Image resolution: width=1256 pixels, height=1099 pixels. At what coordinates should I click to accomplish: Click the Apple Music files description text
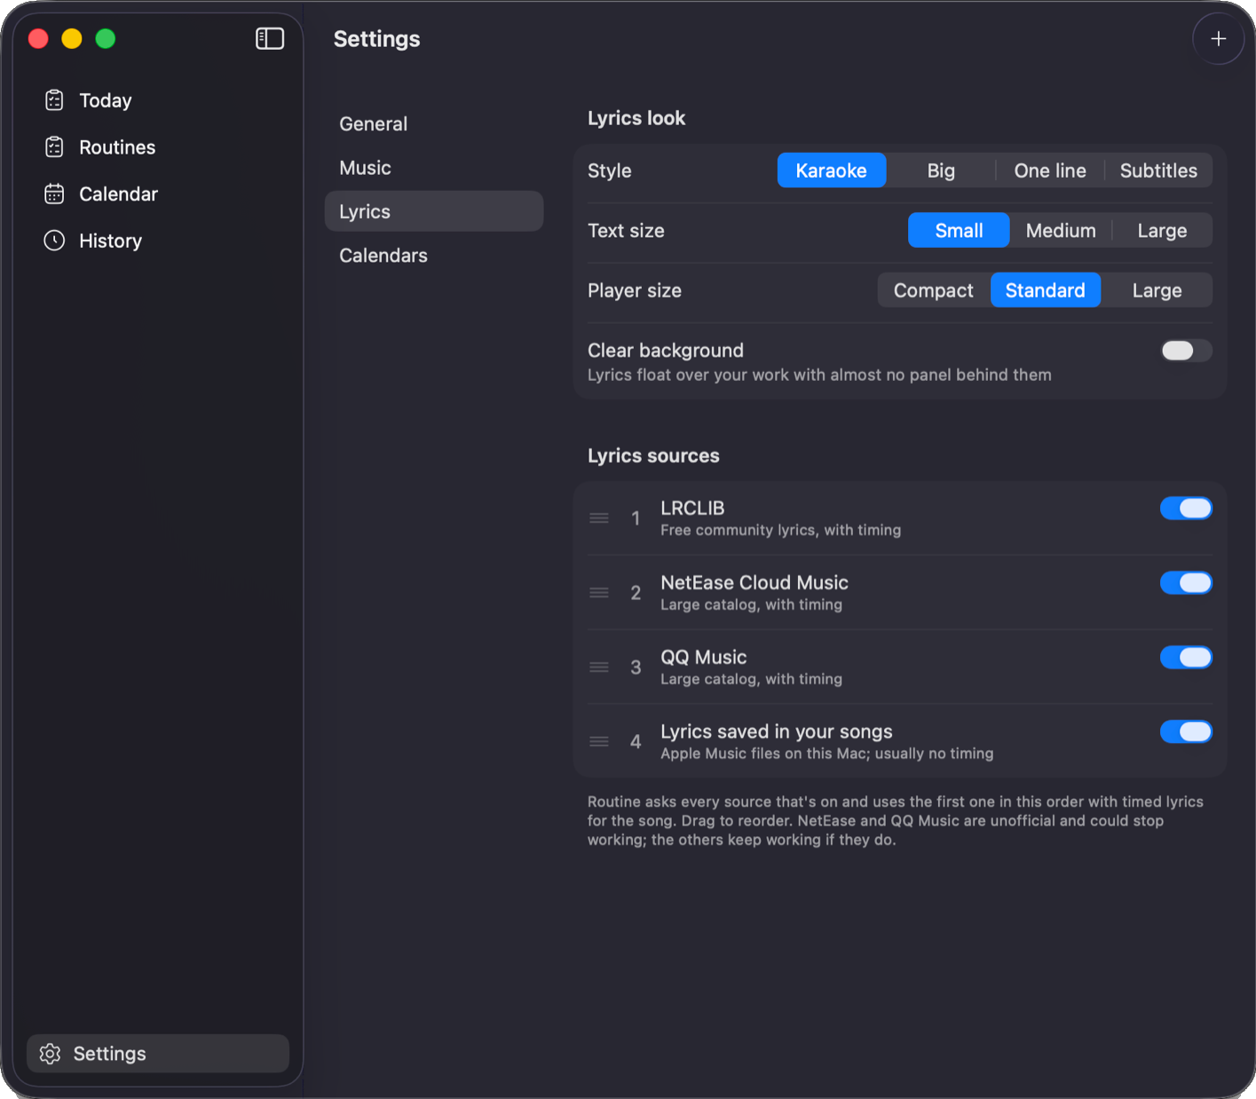pos(827,754)
